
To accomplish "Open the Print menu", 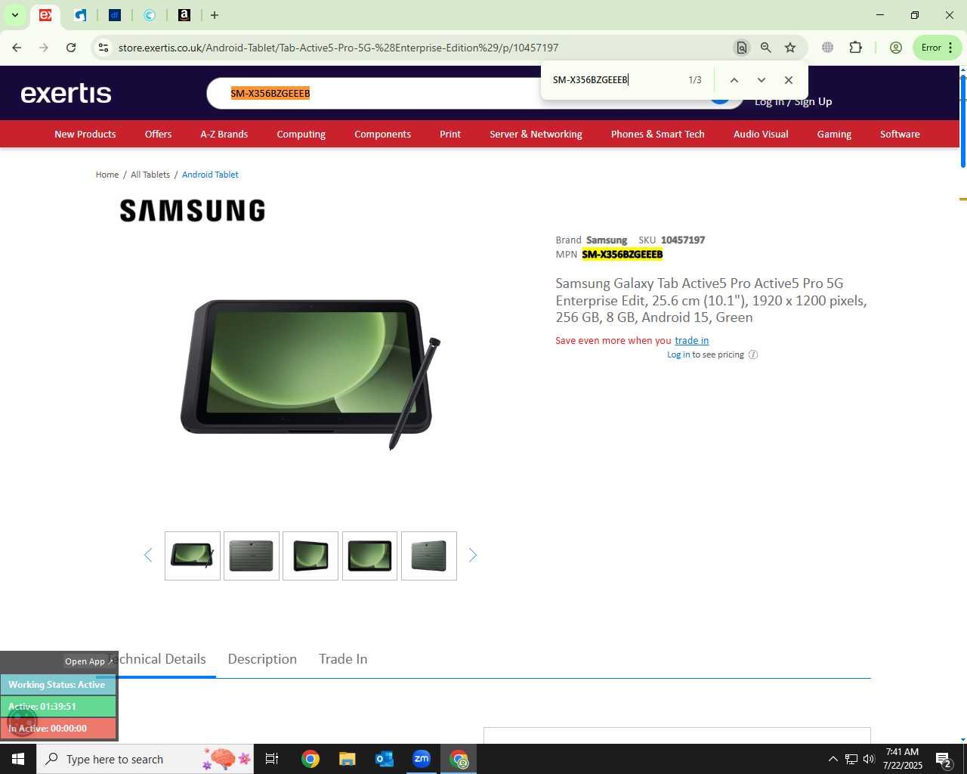I will [x=450, y=135].
